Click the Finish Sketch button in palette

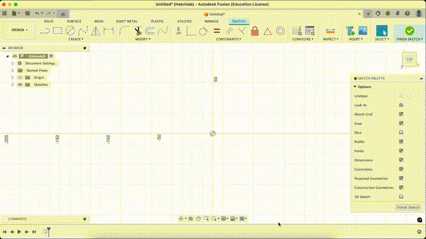coord(408,207)
